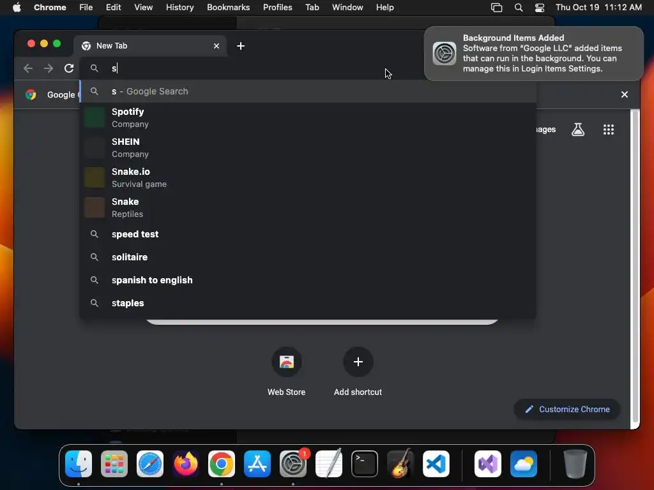Open the Google apps grid icon
The height and width of the screenshot is (490, 654).
coord(609,130)
